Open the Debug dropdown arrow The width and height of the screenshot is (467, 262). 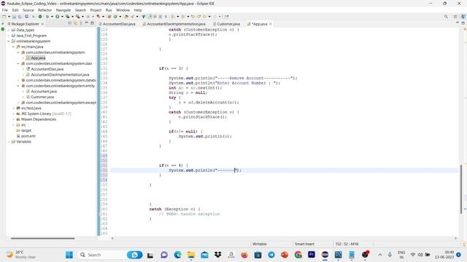[x=52, y=16]
